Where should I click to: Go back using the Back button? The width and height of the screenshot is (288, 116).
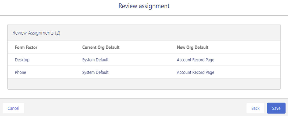click(x=255, y=108)
